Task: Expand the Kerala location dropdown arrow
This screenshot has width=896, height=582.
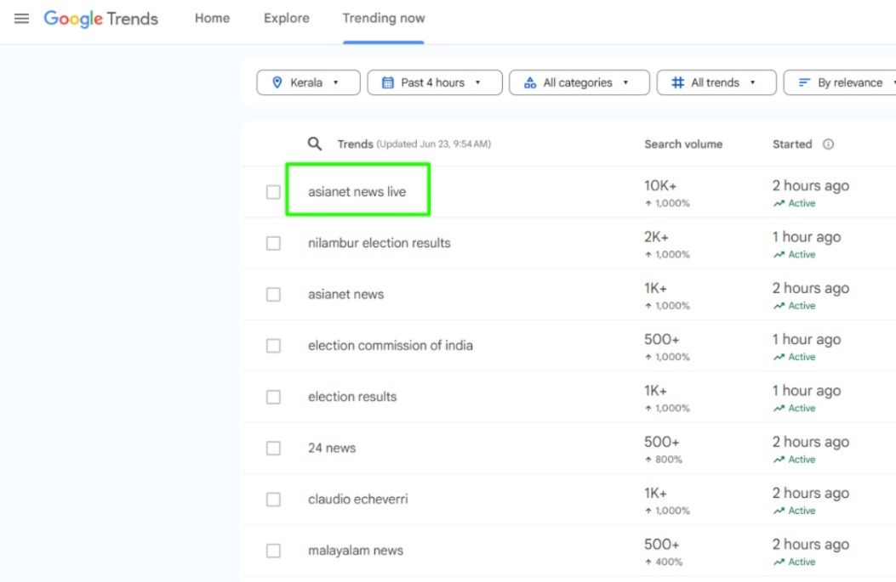Action: click(335, 82)
